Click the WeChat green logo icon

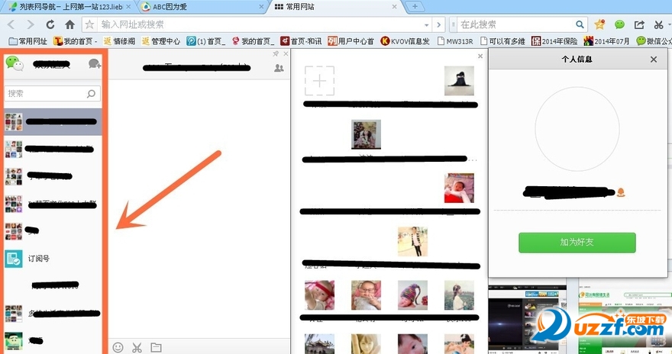[x=15, y=65]
